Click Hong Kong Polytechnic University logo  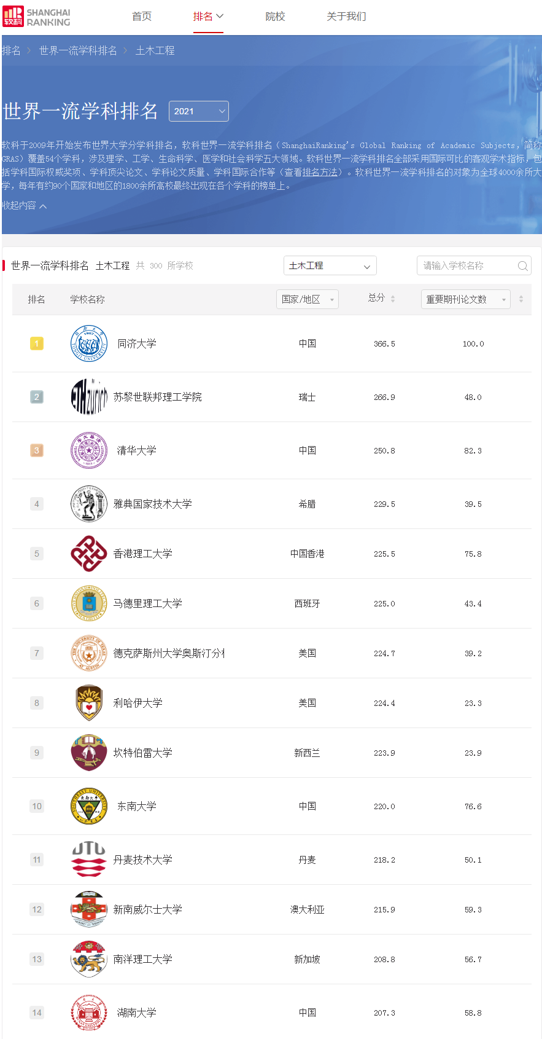coord(89,554)
